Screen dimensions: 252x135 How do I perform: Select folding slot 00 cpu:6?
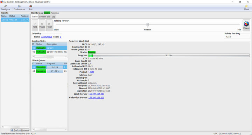click(x=49, y=48)
